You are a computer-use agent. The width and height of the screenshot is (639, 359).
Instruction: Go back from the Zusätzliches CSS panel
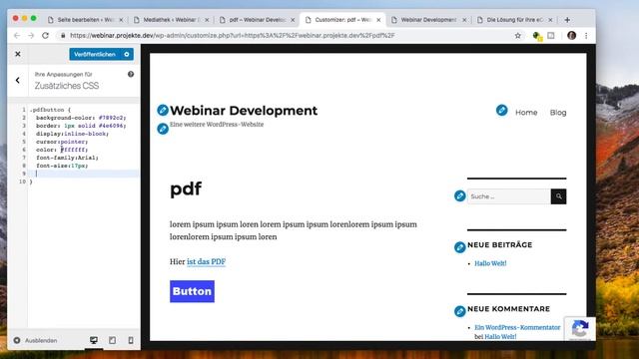point(18,80)
